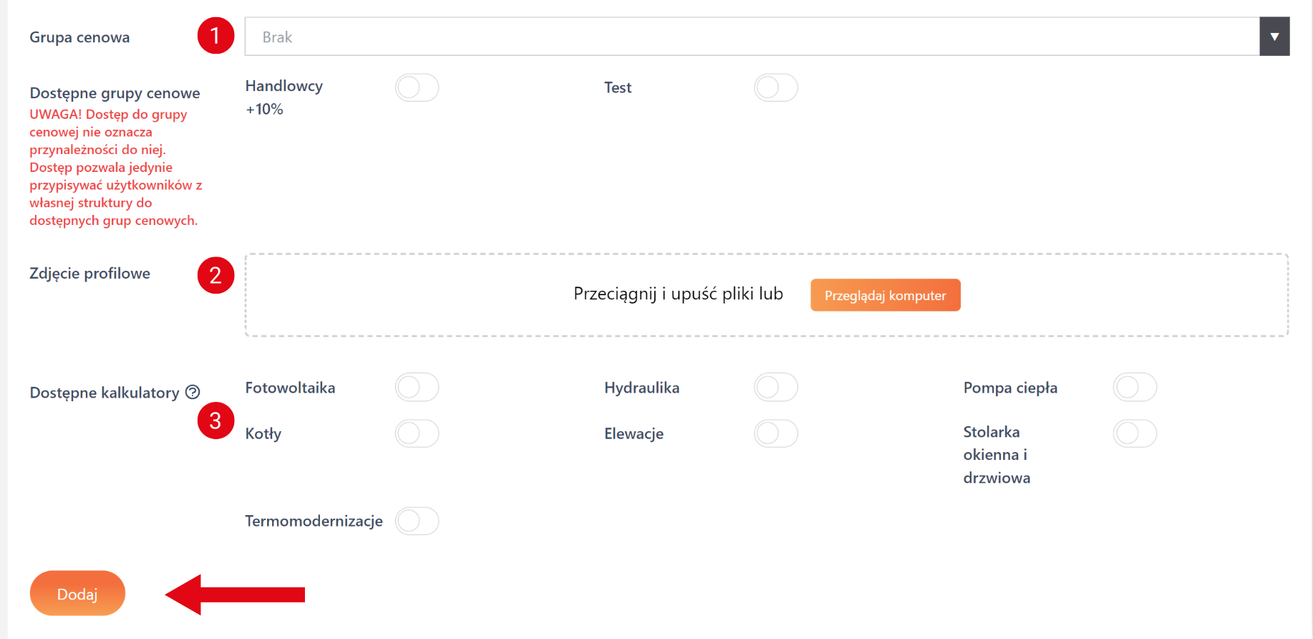
Task: Enable the Pompa ciepła calculator
Action: coord(1135,388)
